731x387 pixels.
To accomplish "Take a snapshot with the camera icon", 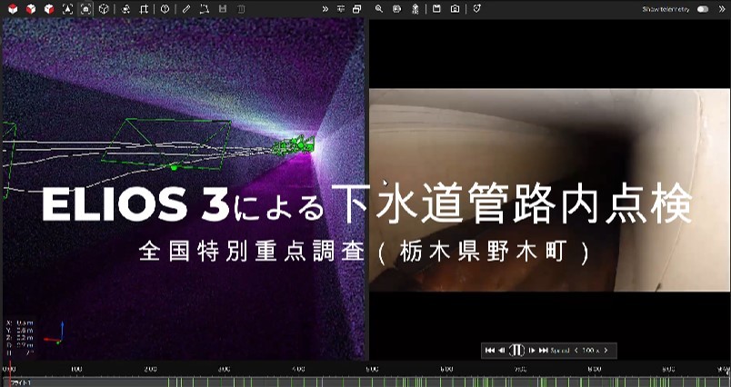I will 455,9.
